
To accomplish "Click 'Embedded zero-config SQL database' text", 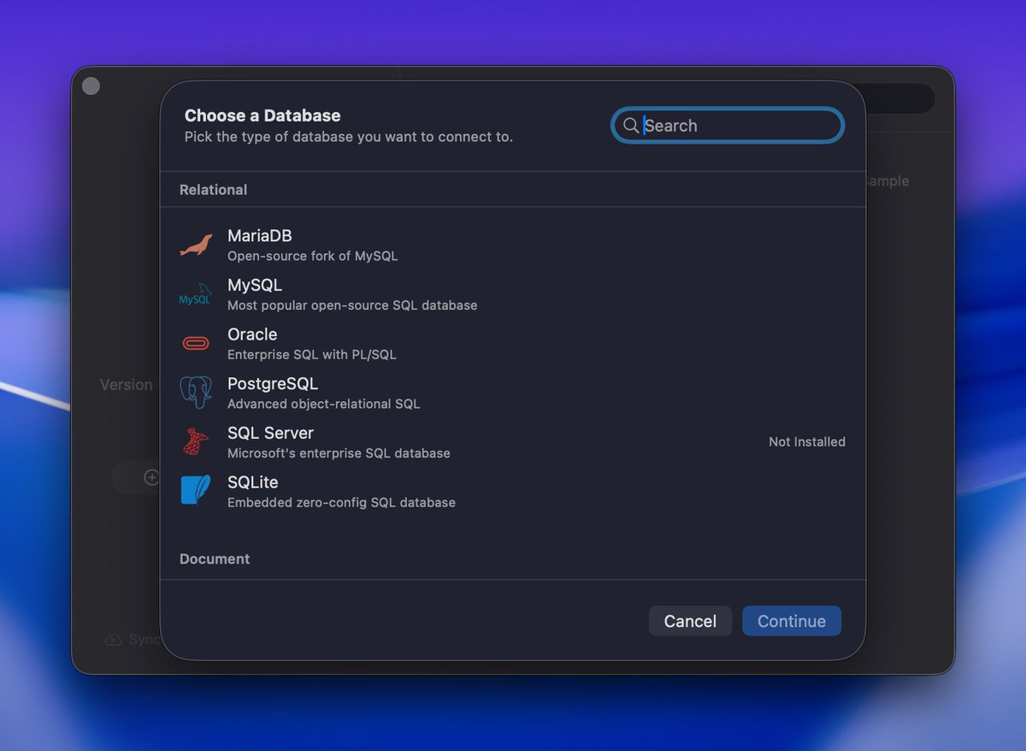I will tap(341, 503).
